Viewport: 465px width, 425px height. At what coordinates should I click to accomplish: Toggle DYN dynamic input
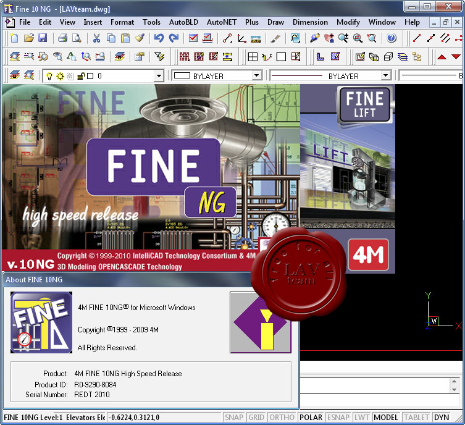point(442,418)
